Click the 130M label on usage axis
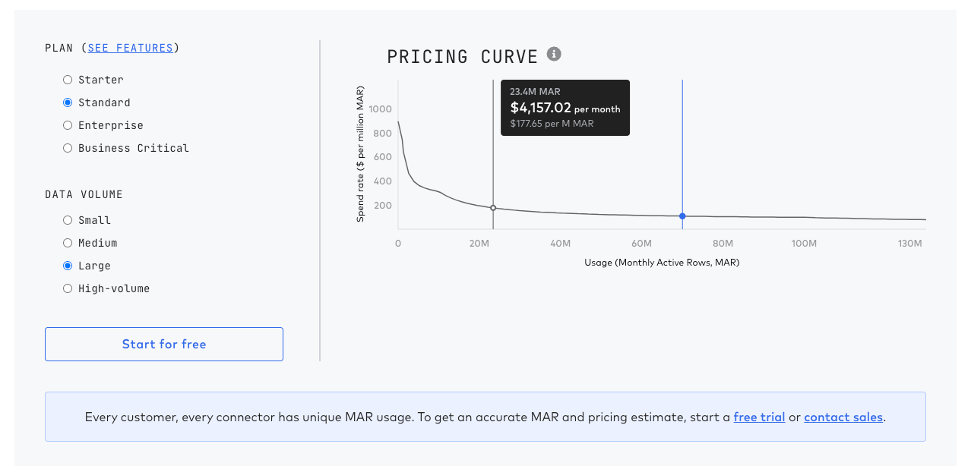The height and width of the screenshot is (466, 971). pos(909,244)
